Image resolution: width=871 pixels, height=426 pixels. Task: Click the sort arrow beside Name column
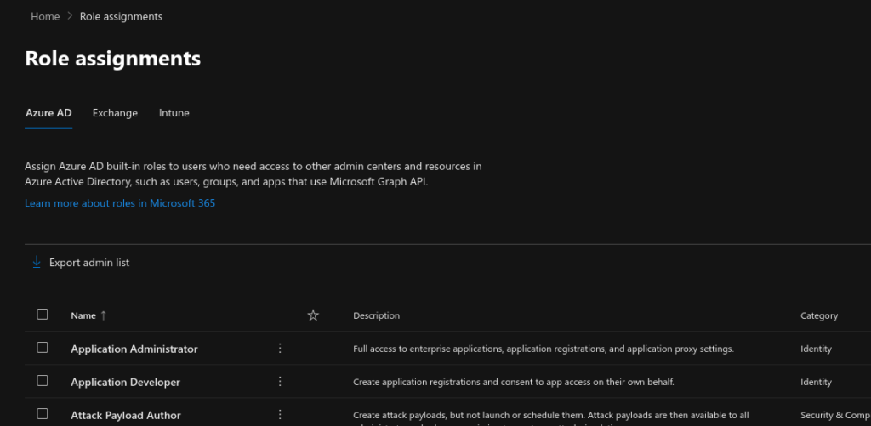103,315
